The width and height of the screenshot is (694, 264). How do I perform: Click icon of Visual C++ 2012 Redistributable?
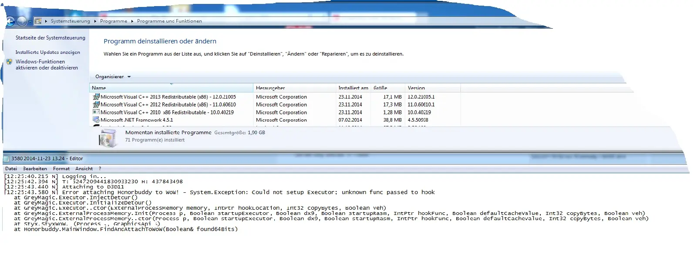(x=96, y=105)
